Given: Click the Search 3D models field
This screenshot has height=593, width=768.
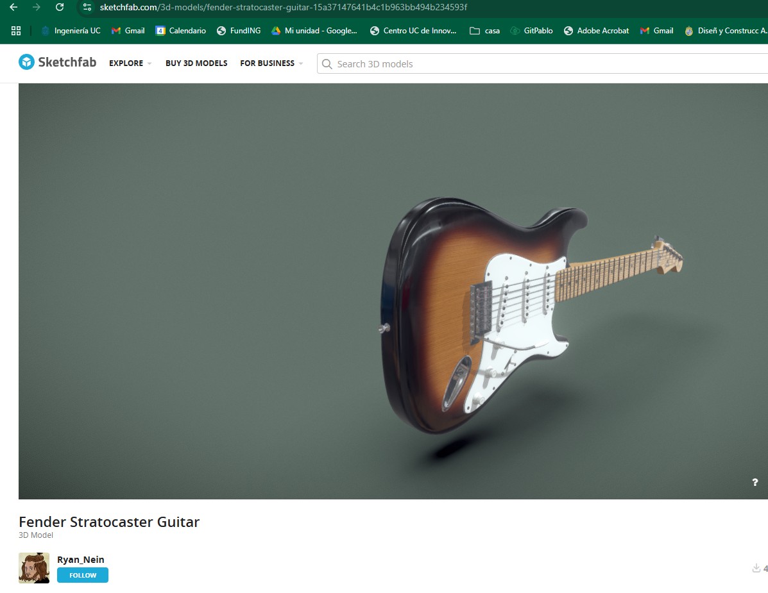Looking at the screenshot, I should coord(543,63).
